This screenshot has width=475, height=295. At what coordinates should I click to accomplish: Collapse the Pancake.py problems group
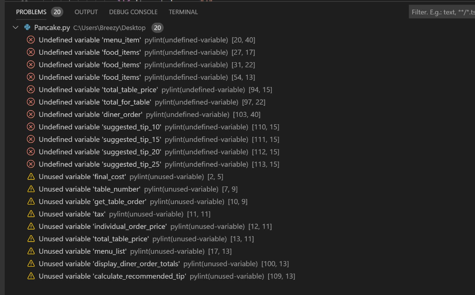click(14, 27)
